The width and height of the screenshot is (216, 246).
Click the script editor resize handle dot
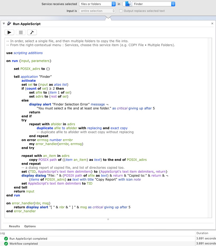108,219
